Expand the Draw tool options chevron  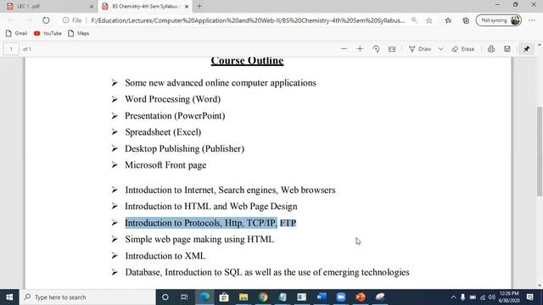coord(440,49)
